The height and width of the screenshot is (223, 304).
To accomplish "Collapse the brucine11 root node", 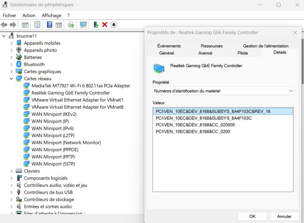I will 4,36.
